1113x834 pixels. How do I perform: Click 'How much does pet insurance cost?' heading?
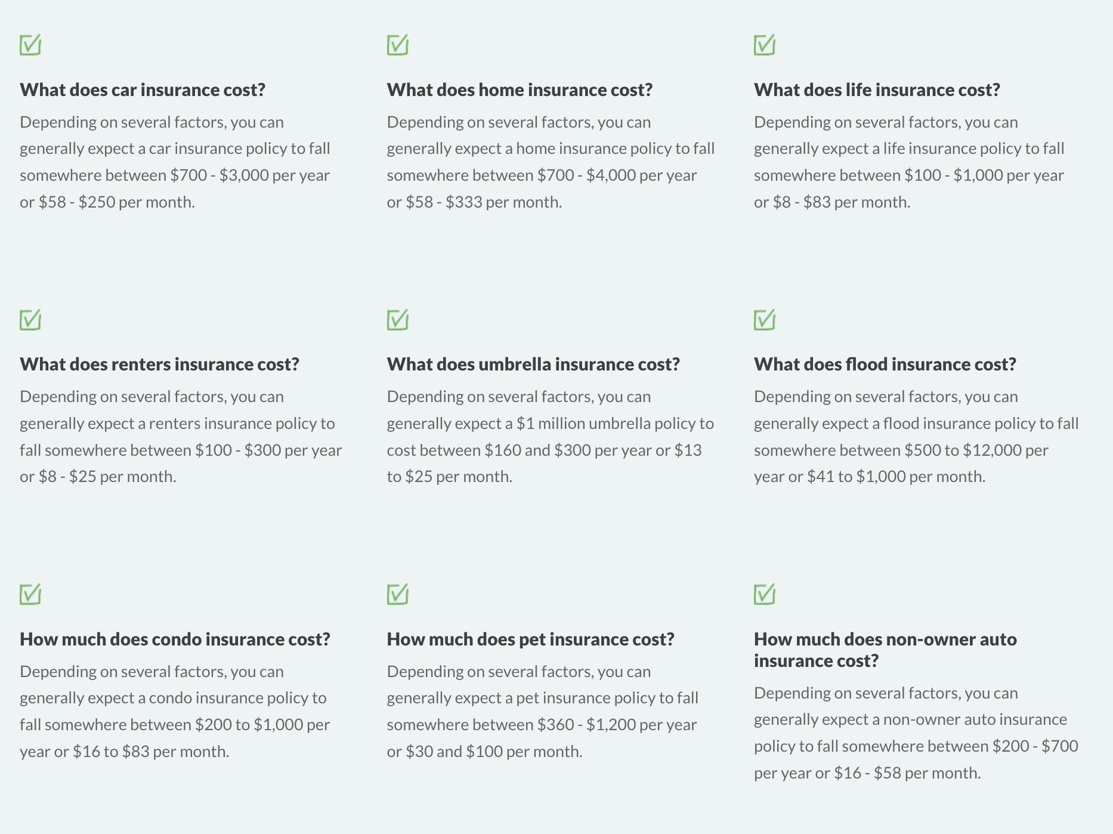[530, 639]
